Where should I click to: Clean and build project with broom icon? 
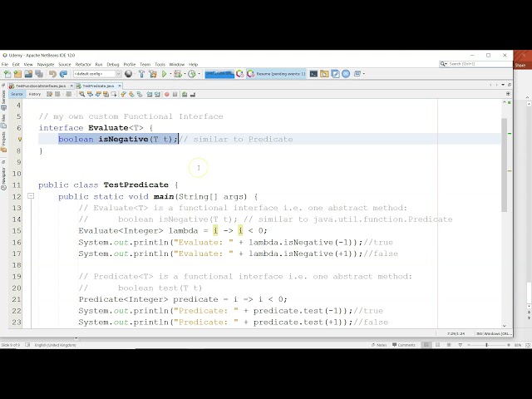tap(153, 74)
